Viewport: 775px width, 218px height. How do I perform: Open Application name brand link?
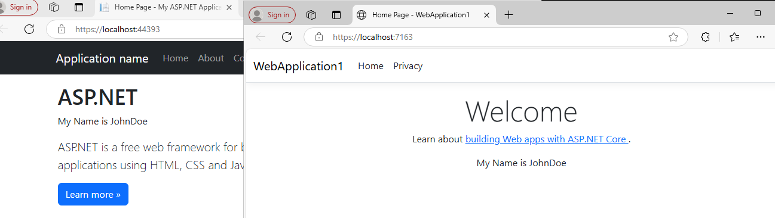coord(102,58)
